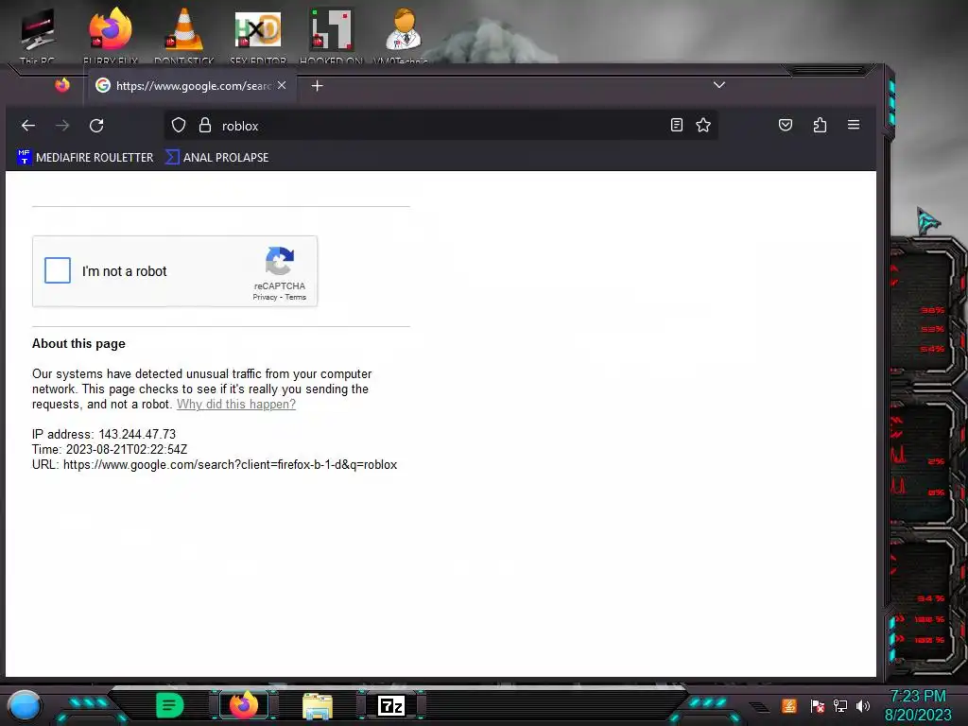Click the Time 2023-08-21T02:22:54Z line
This screenshot has height=726, width=968.
pos(110,449)
